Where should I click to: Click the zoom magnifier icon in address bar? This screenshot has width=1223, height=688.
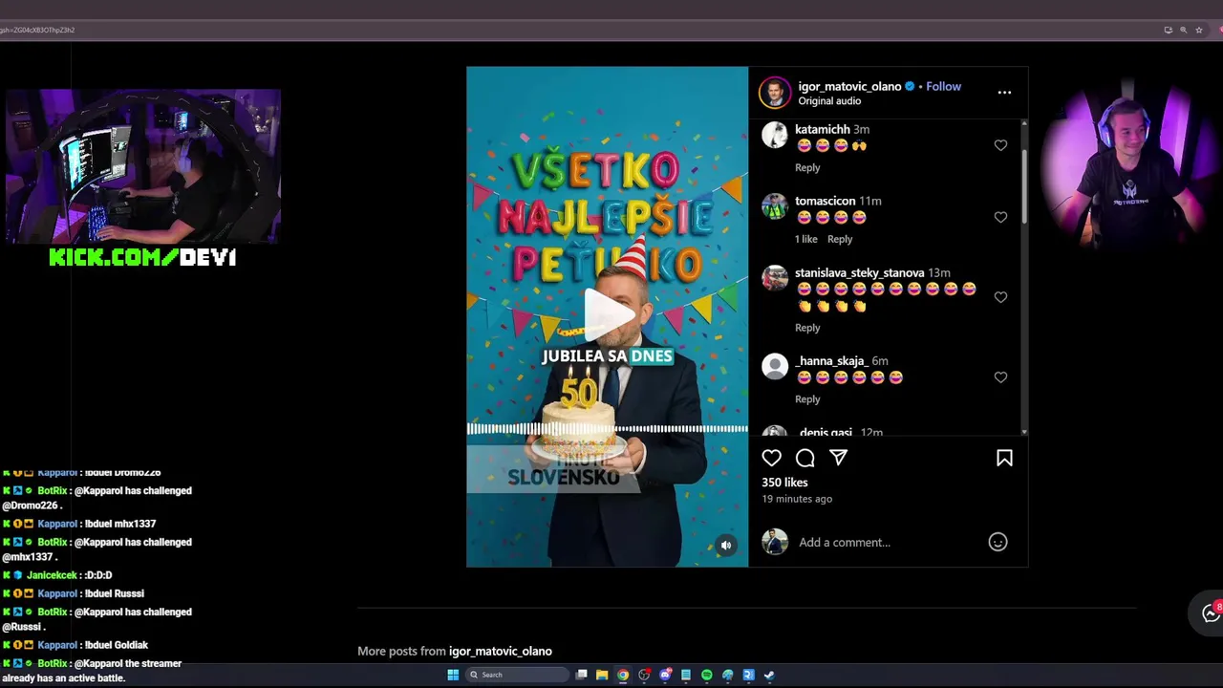click(x=1184, y=30)
